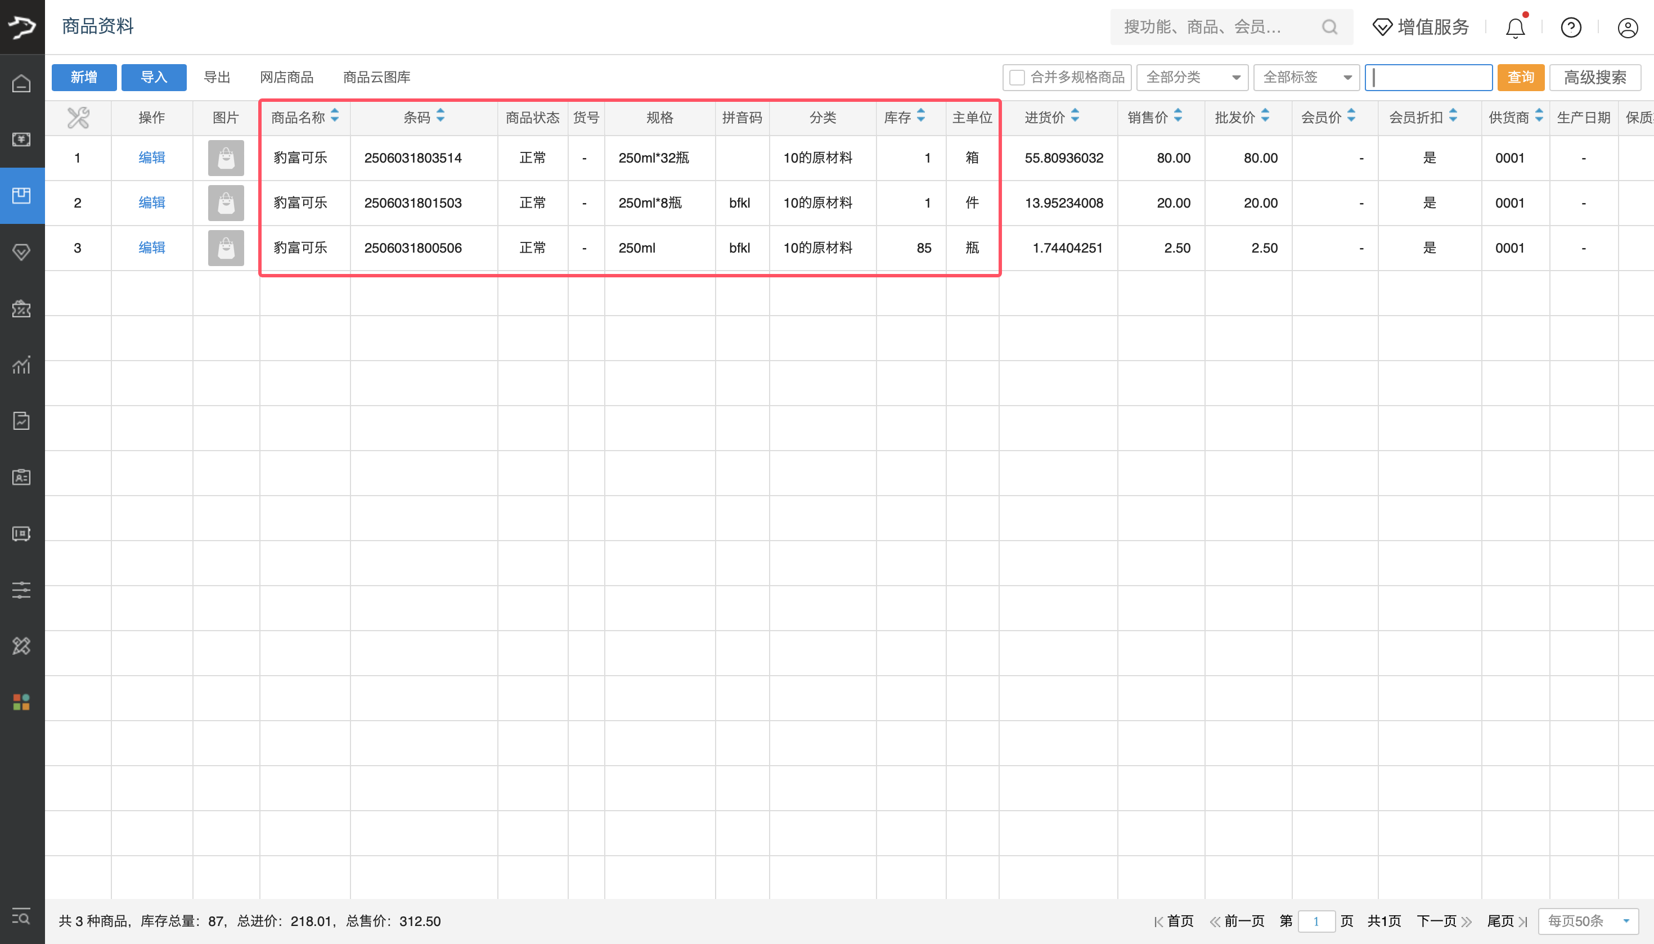Sort by 条码 column arrows
1654x944 pixels.
[x=441, y=115]
